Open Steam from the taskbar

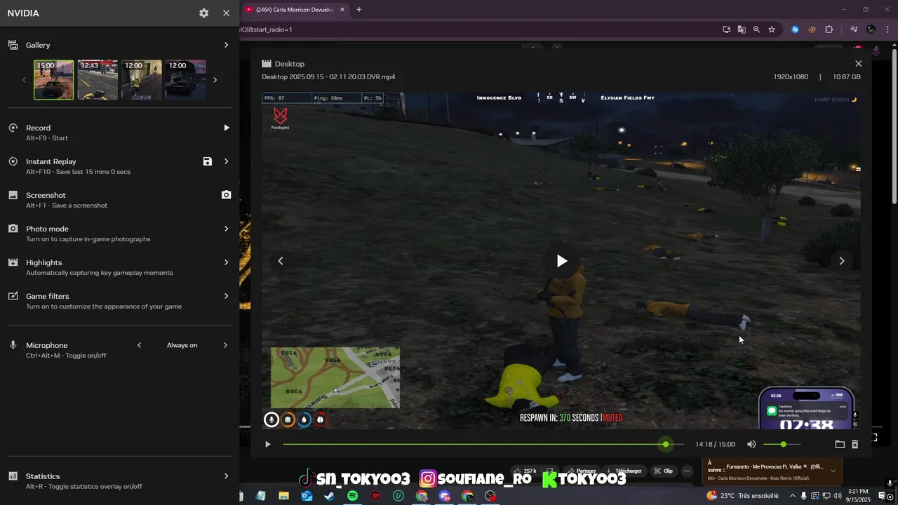coord(329,496)
